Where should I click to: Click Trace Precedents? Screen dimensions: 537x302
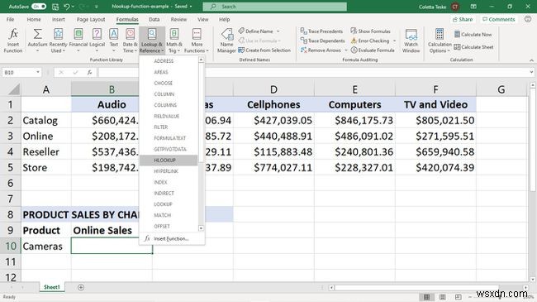click(x=321, y=31)
